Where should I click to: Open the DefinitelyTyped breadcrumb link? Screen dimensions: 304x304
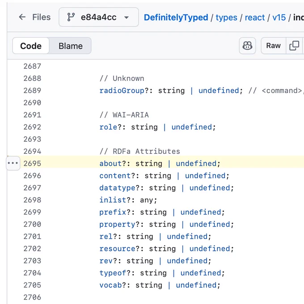click(x=176, y=17)
